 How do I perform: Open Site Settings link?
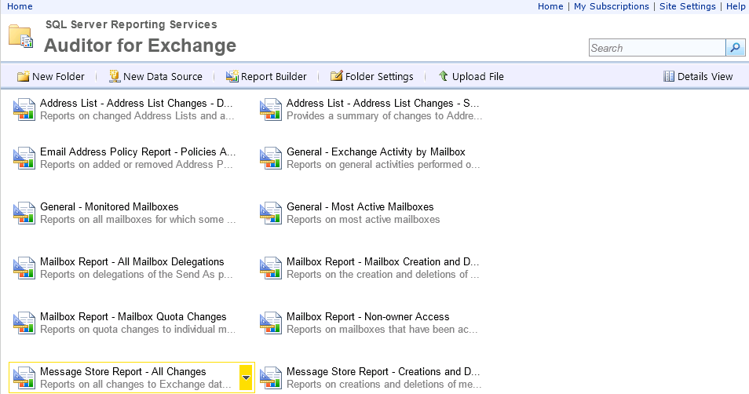[688, 6]
